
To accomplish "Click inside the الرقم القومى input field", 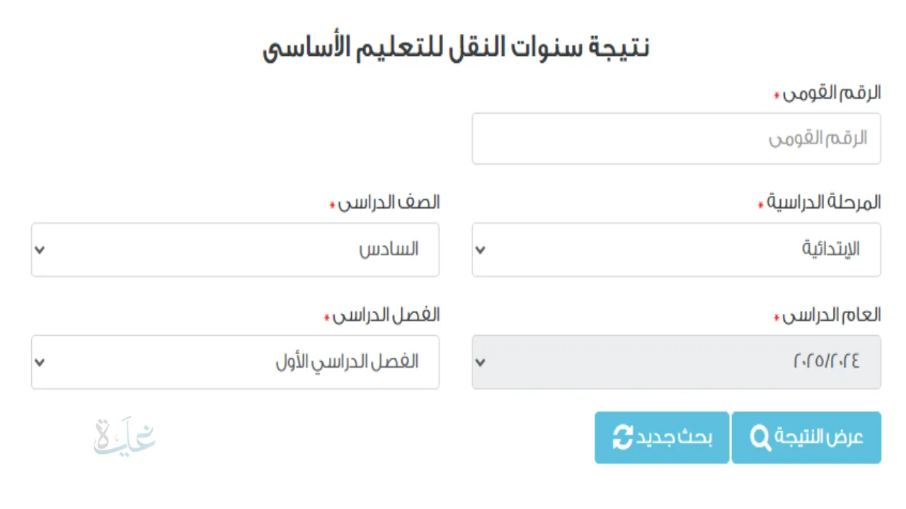I will click(x=676, y=139).
